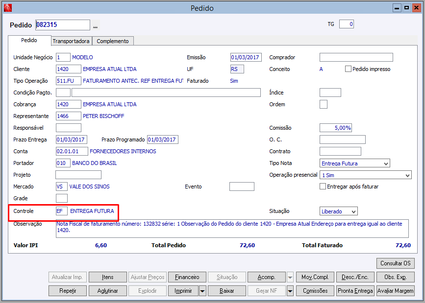
Task: Click the Projeto input field
Action: pos(78,175)
